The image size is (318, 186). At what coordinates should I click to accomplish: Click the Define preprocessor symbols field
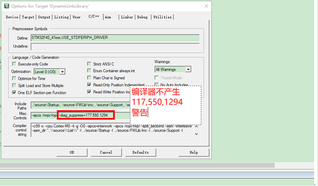115,38
